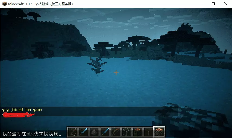Select the glass block in the hotbar
The image size is (232, 138).
pyautogui.click(x=127, y=132)
